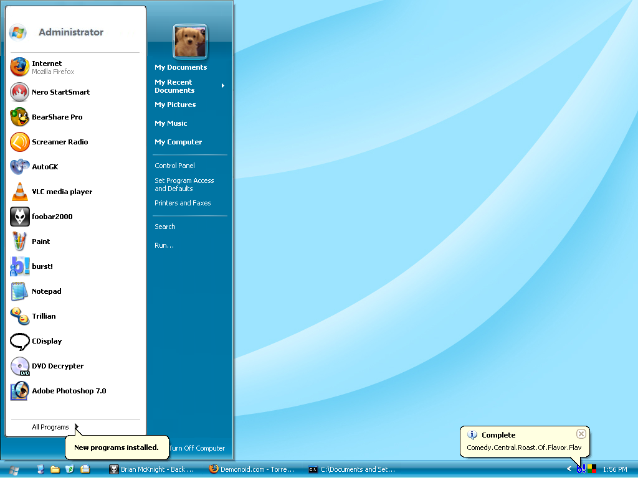The image size is (638, 478).
Task: Launch Screamer Radio
Action: tap(75, 142)
